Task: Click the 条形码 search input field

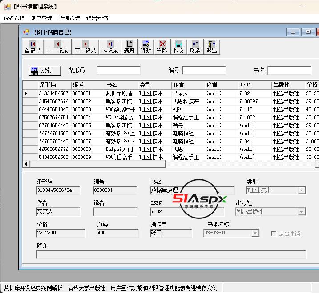Action: pyautogui.click(x=118, y=70)
